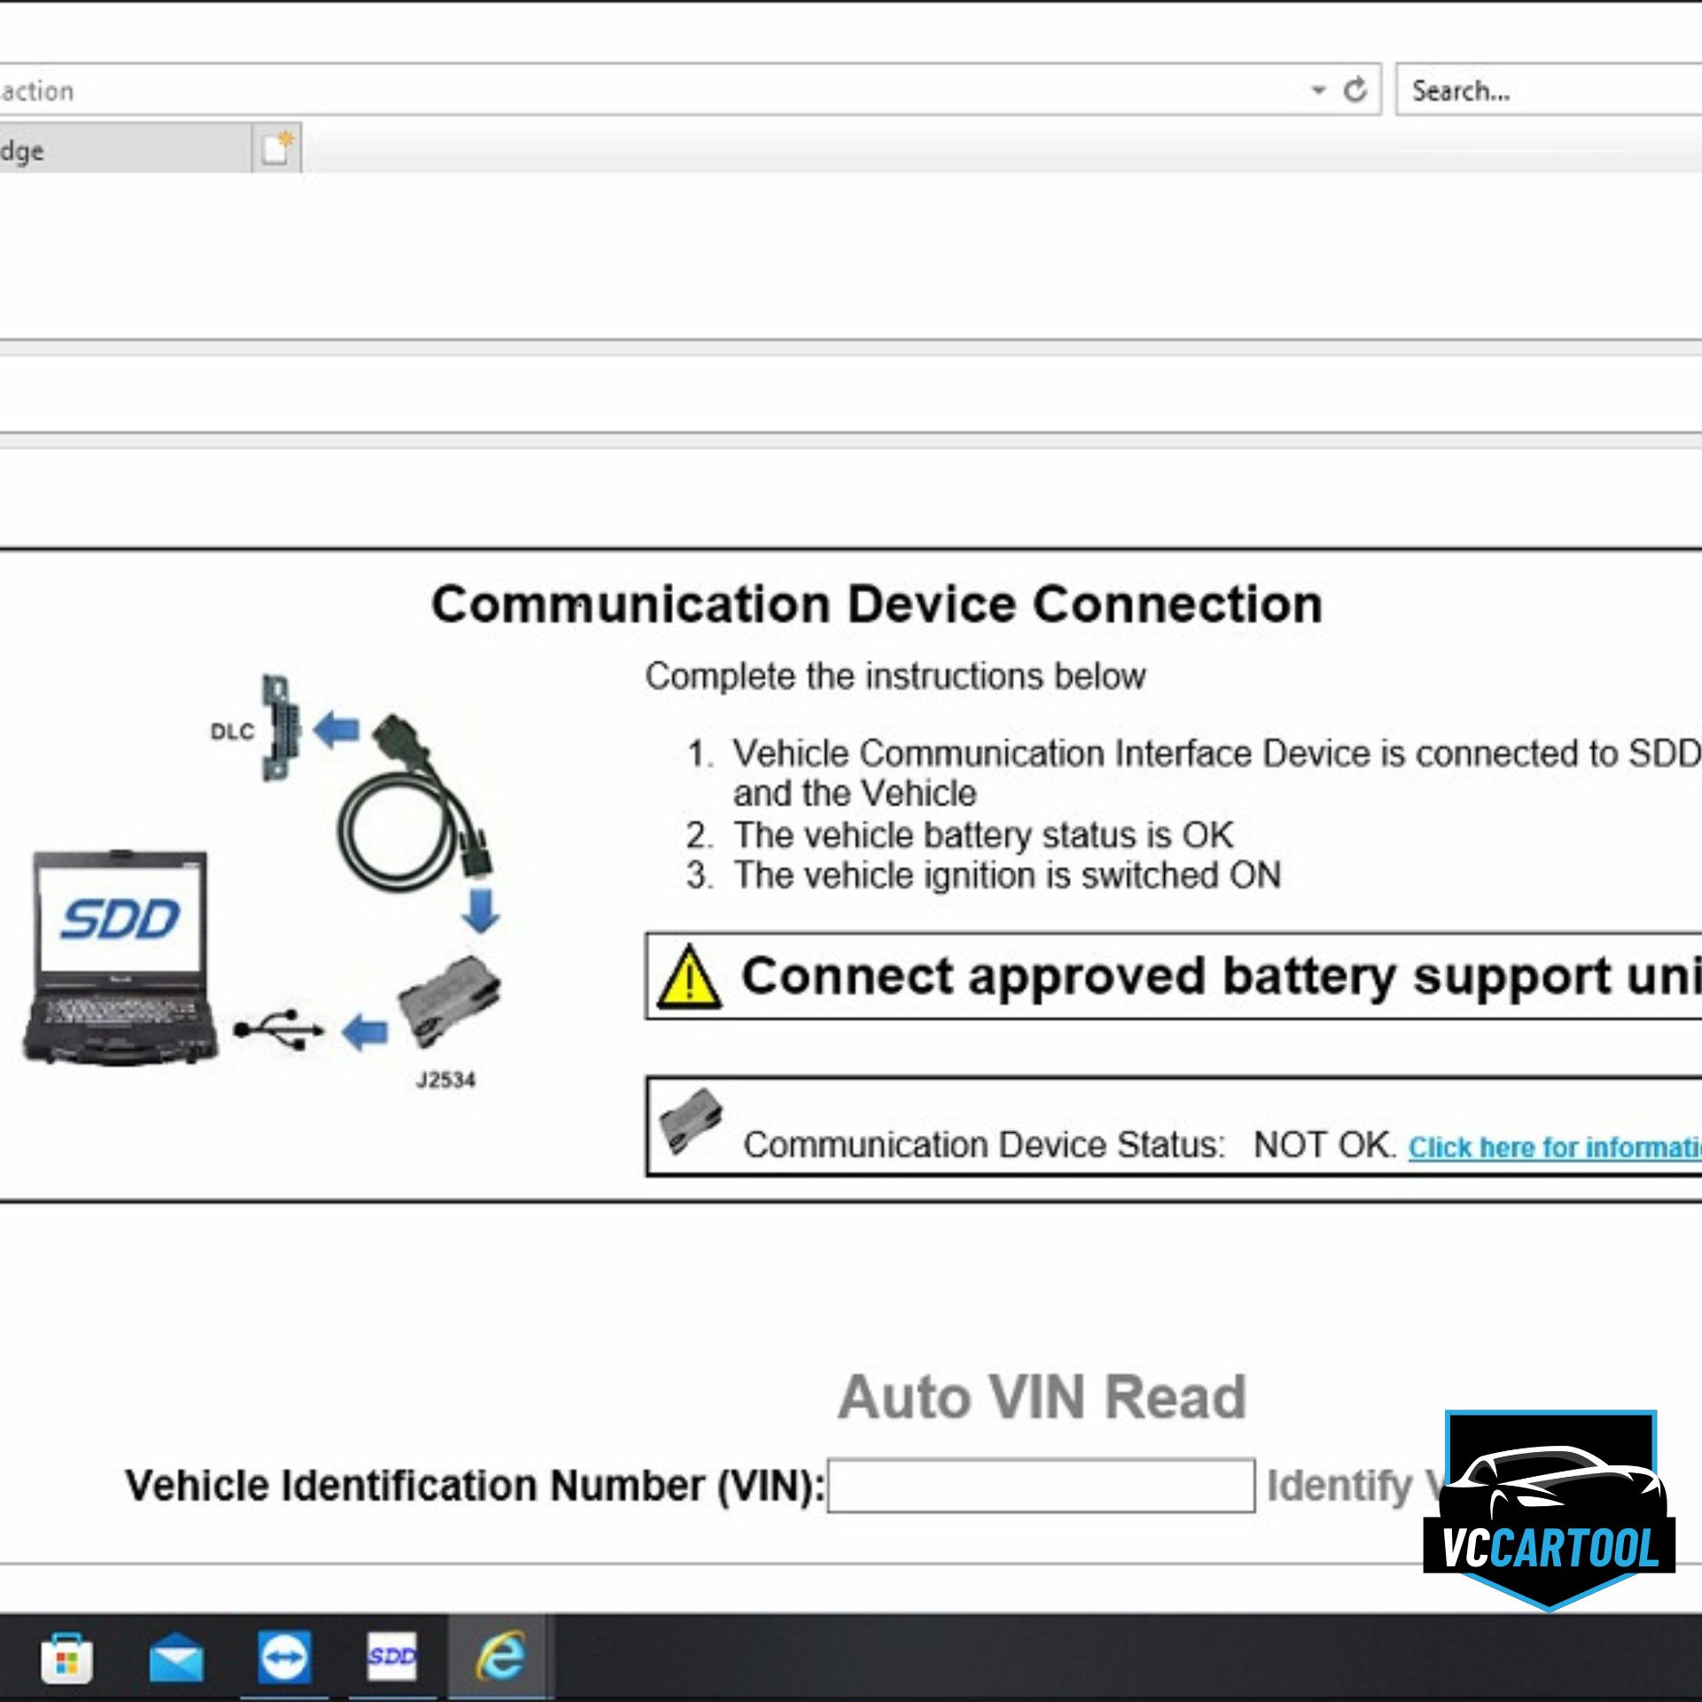
Task: Click the address bar refresh icon
Action: point(1355,90)
